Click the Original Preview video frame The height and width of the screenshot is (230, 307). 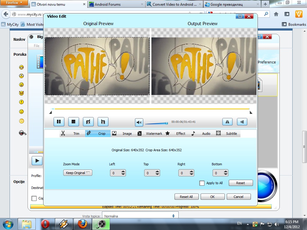click(x=97, y=66)
